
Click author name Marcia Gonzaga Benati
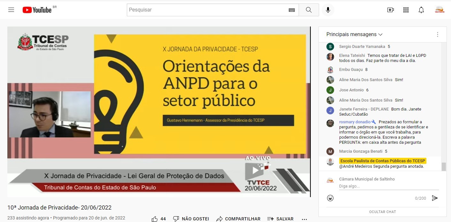click(361, 151)
